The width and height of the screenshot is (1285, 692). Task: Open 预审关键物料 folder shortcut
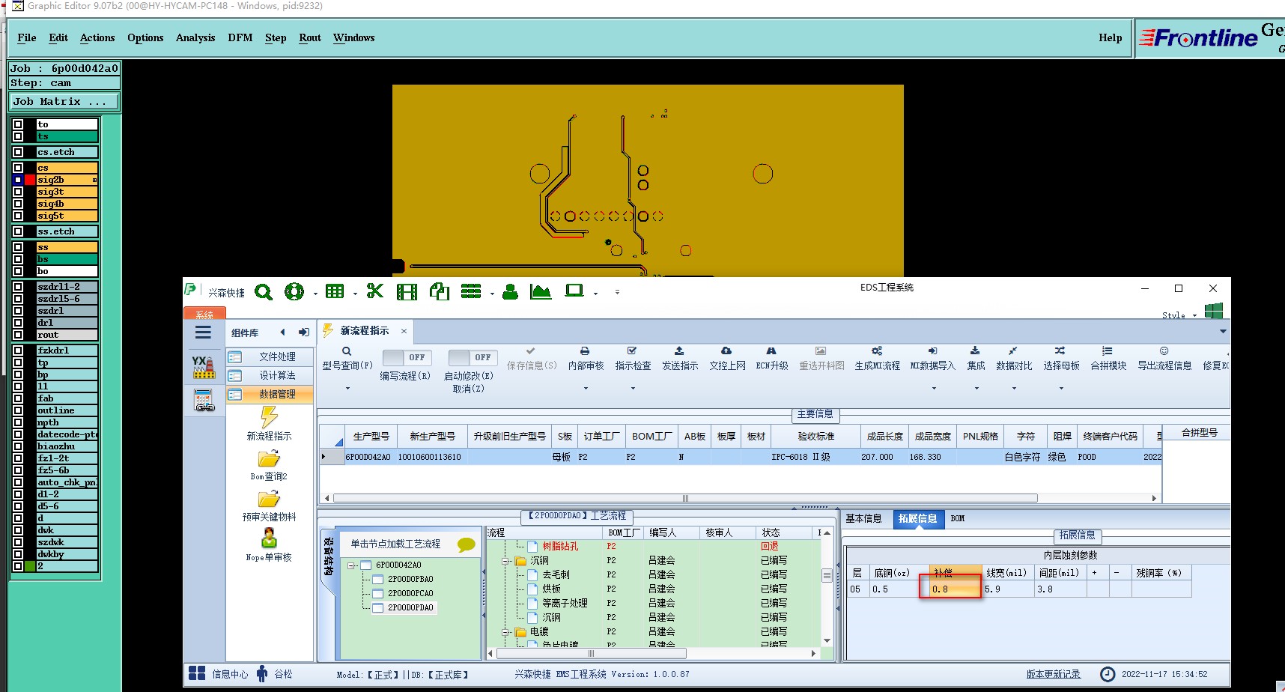point(269,506)
